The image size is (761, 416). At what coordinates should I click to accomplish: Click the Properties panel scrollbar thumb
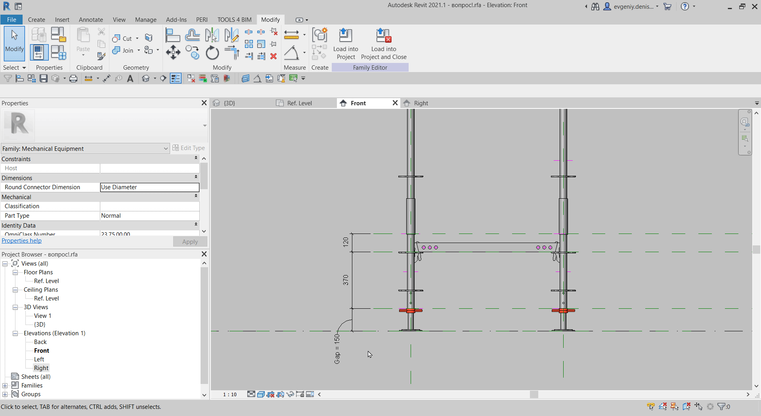(x=204, y=176)
